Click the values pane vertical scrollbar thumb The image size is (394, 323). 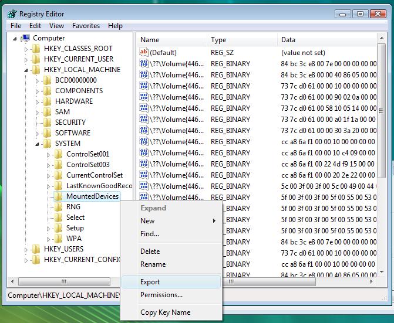pyautogui.click(x=382, y=111)
